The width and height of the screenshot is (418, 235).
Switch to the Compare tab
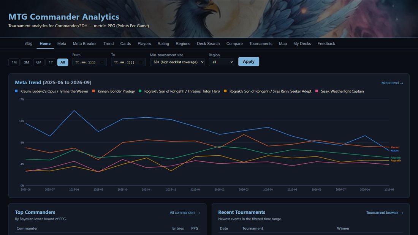click(234, 44)
